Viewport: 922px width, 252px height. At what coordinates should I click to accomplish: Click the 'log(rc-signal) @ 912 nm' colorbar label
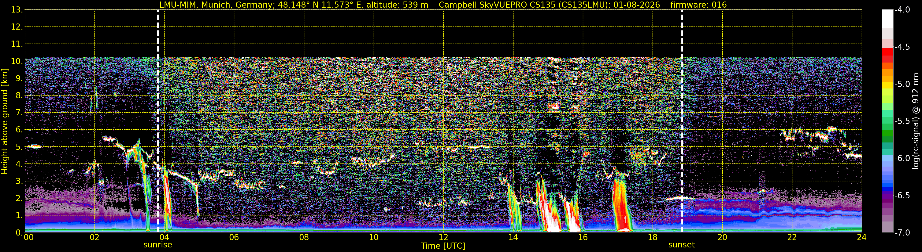916,121
